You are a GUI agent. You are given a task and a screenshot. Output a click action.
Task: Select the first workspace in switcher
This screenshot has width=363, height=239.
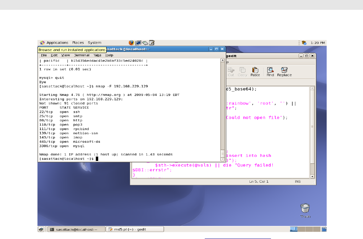294,229
